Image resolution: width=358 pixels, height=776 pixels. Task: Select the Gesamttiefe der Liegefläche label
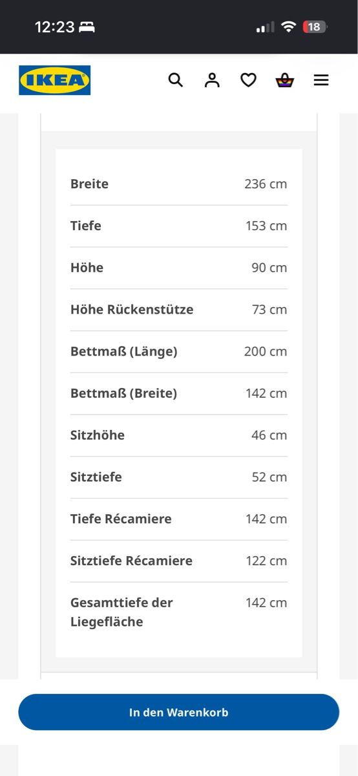pyautogui.click(x=121, y=612)
